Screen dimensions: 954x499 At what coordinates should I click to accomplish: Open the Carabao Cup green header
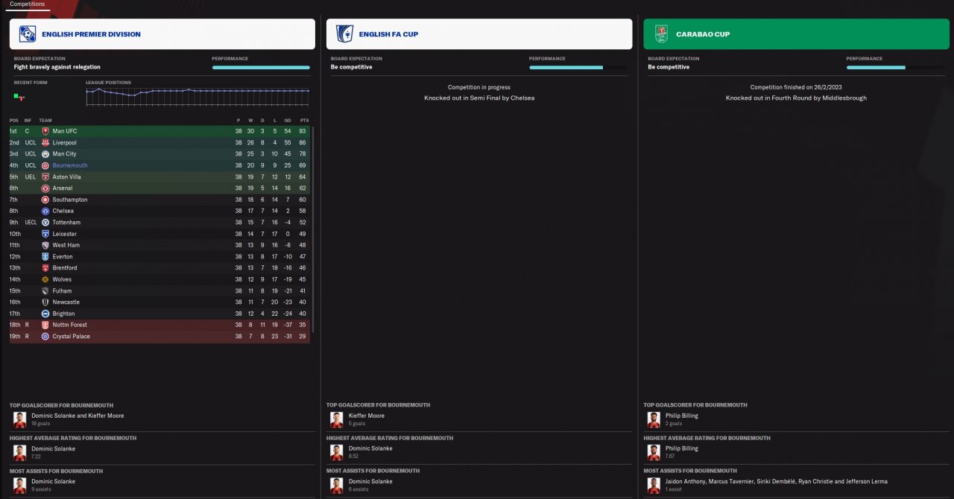click(x=797, y=34)
